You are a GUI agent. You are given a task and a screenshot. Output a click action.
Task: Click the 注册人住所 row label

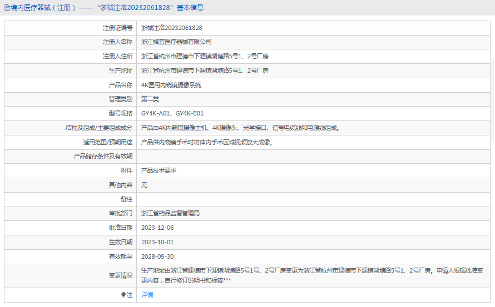pos(118,56)
